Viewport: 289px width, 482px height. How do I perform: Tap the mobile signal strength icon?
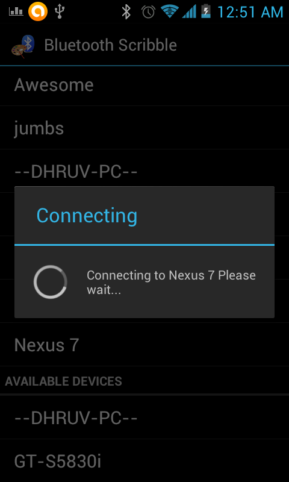tap(189, 11)
